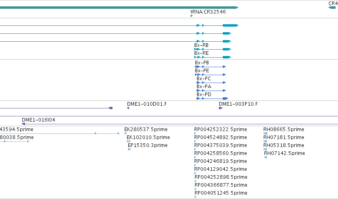Screen dimensions: 338x199
Task: Select RP004258560.5prime label
Action: (220, 153)
